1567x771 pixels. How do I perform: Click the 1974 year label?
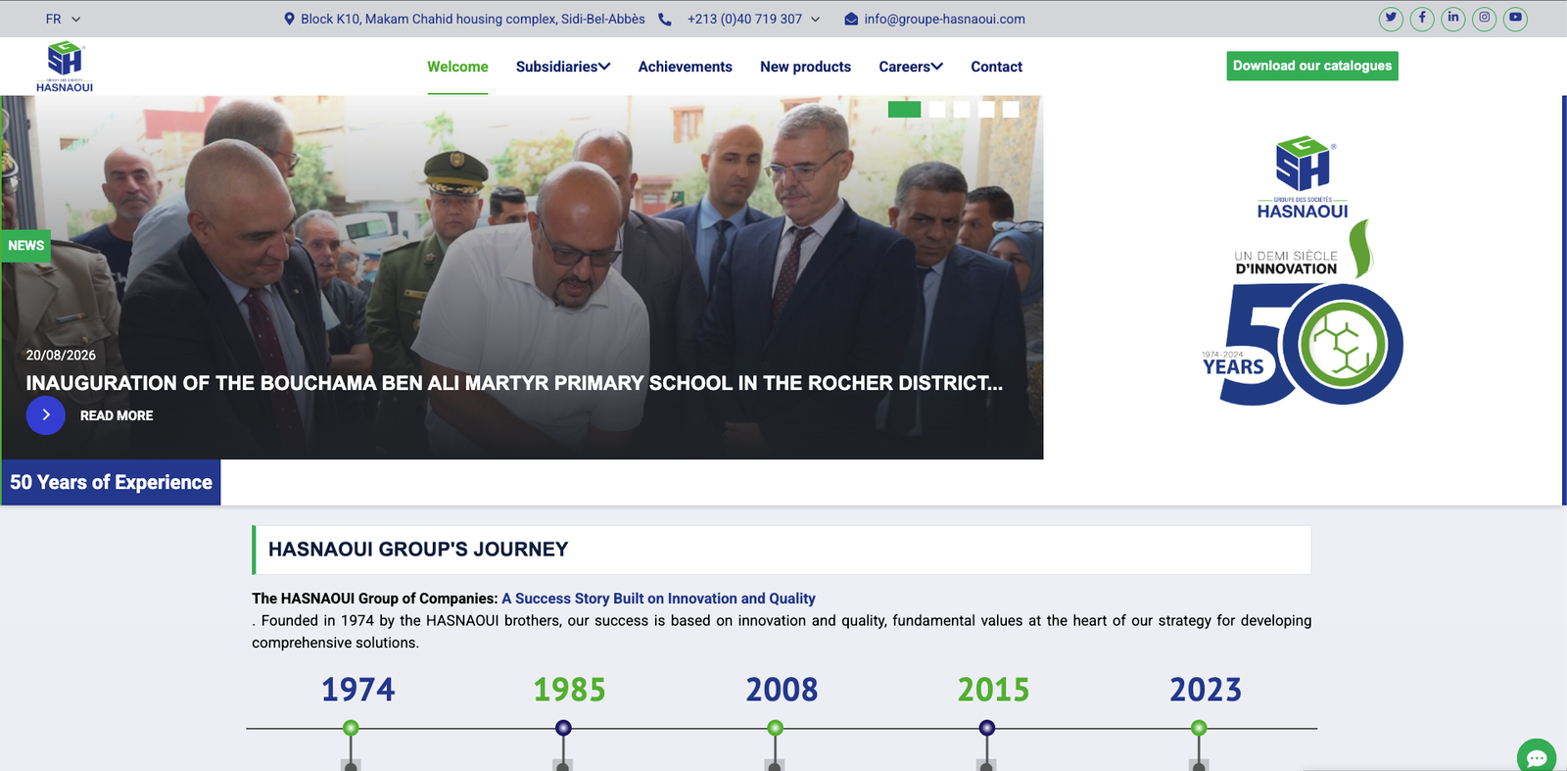point(357,690)
